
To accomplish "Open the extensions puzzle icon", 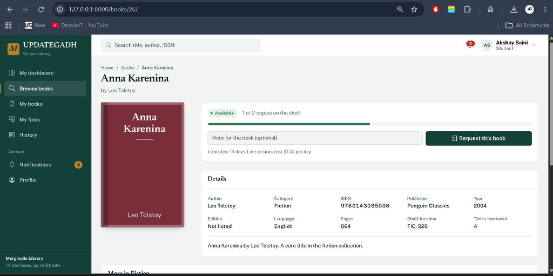I will 467,10.
